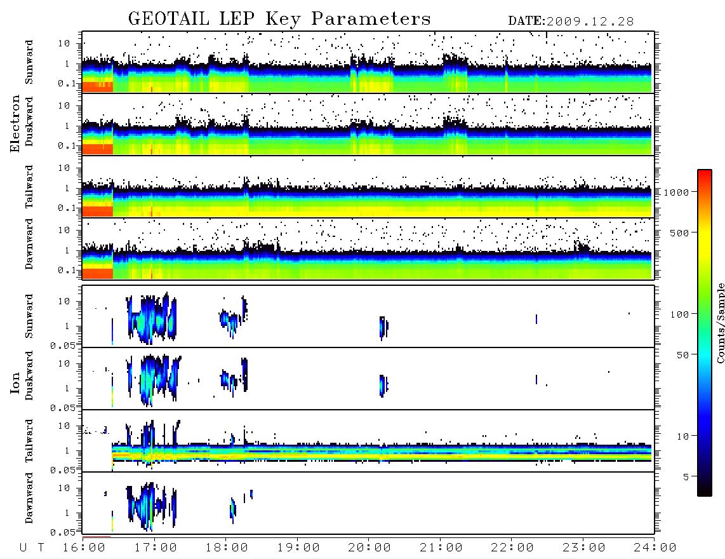Click the '1000' colorbar tick value
Screen dimensions: 725x559
(676, 192)
